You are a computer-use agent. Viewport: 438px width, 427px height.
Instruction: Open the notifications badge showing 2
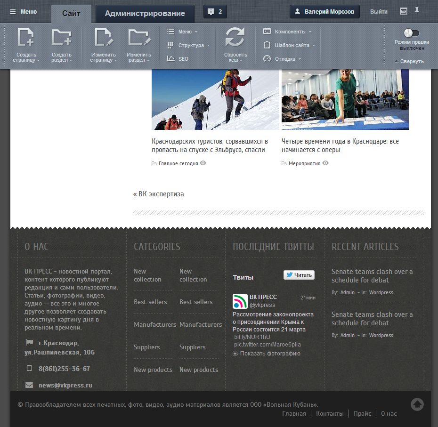(x=215, y=12)
